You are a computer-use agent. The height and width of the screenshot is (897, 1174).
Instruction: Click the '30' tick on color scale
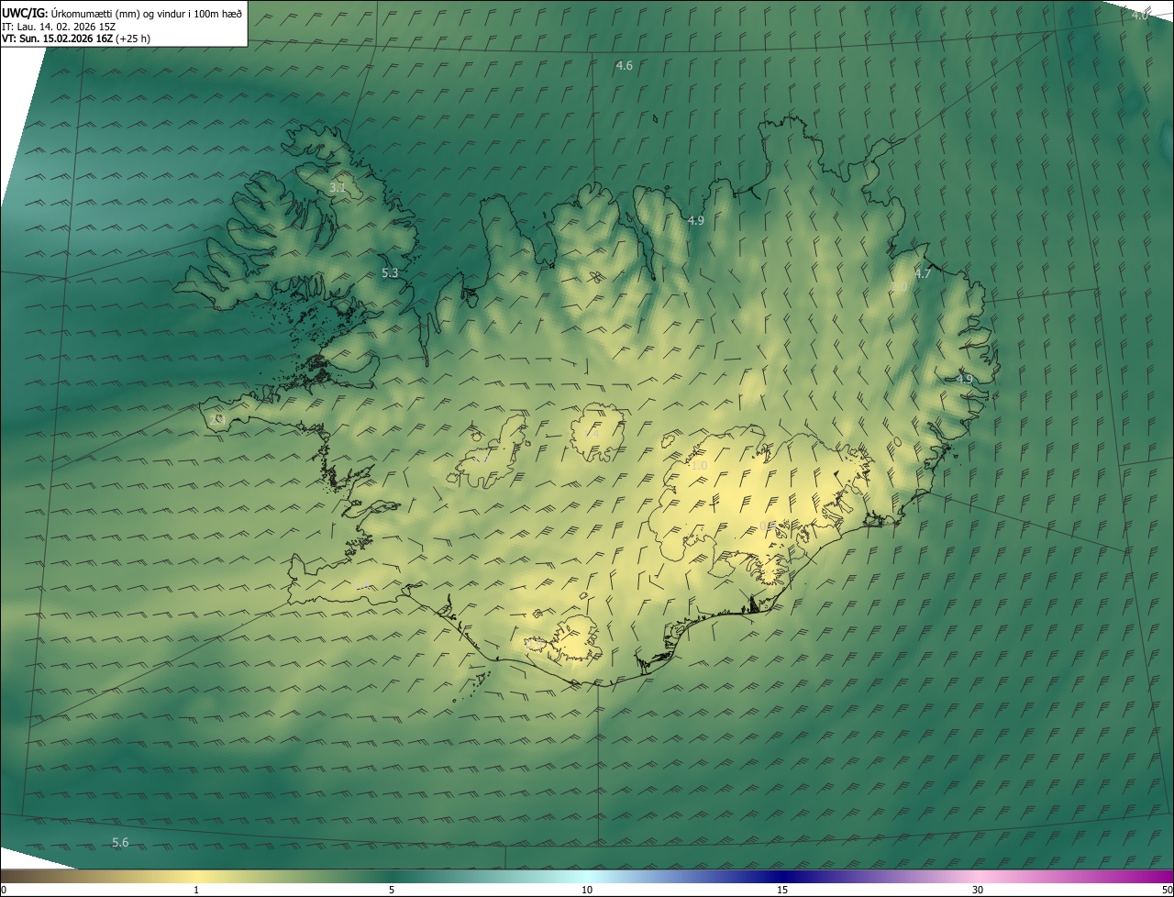978,890
